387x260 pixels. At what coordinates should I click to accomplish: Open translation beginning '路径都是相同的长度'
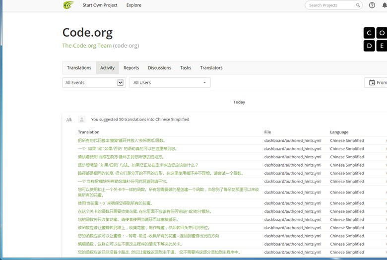click(161, 173)
